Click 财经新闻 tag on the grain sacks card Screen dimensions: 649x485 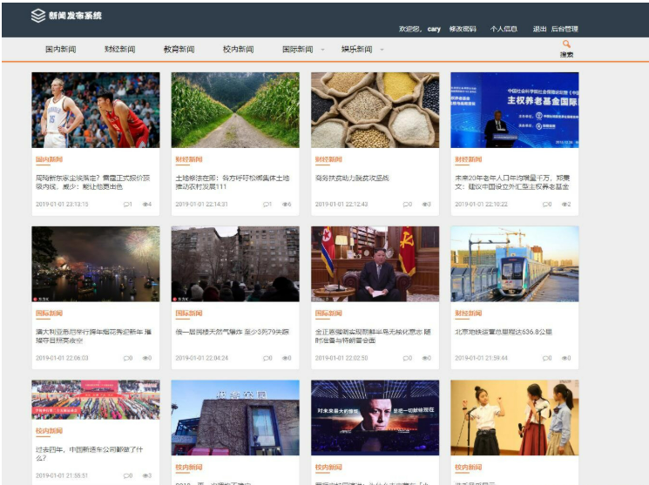tap(328, 159)
